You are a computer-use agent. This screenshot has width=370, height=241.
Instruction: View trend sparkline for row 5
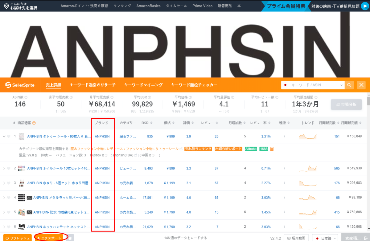[x=308, y=212]
